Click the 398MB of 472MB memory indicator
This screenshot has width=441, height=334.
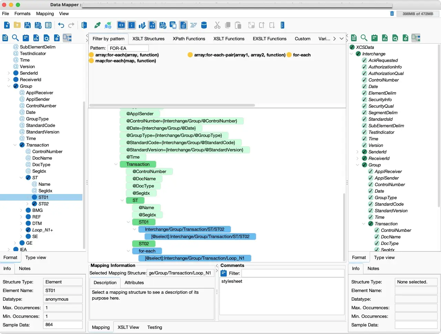(x=418, y=13)
